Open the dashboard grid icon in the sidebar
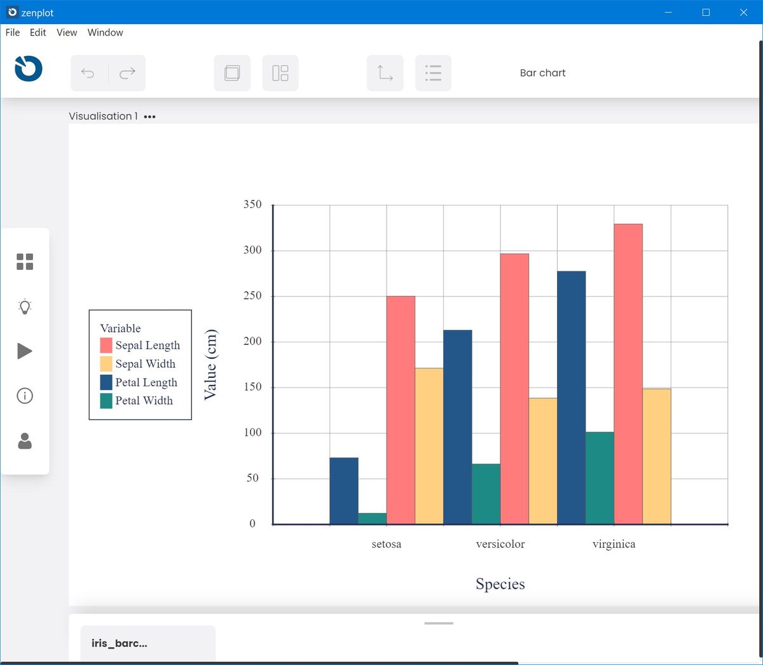This screenshot has width=763, height=665. tap(25, 261)
